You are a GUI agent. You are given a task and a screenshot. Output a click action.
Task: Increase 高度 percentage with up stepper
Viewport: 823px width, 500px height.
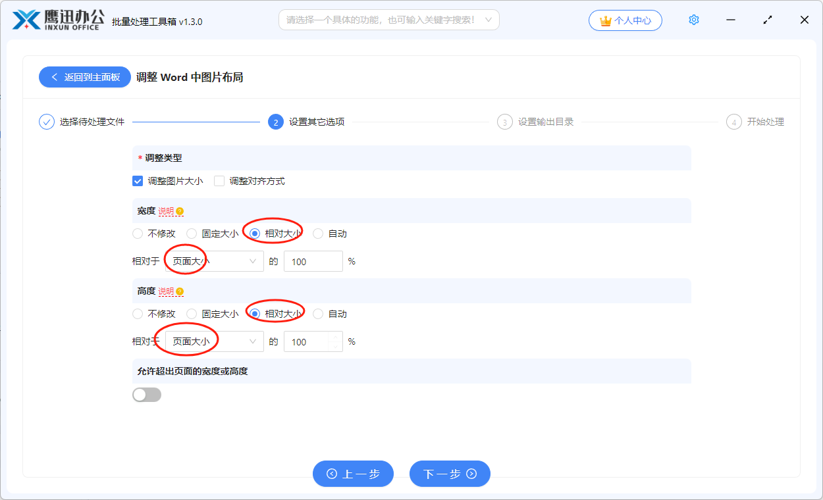(x=335, y=337)
